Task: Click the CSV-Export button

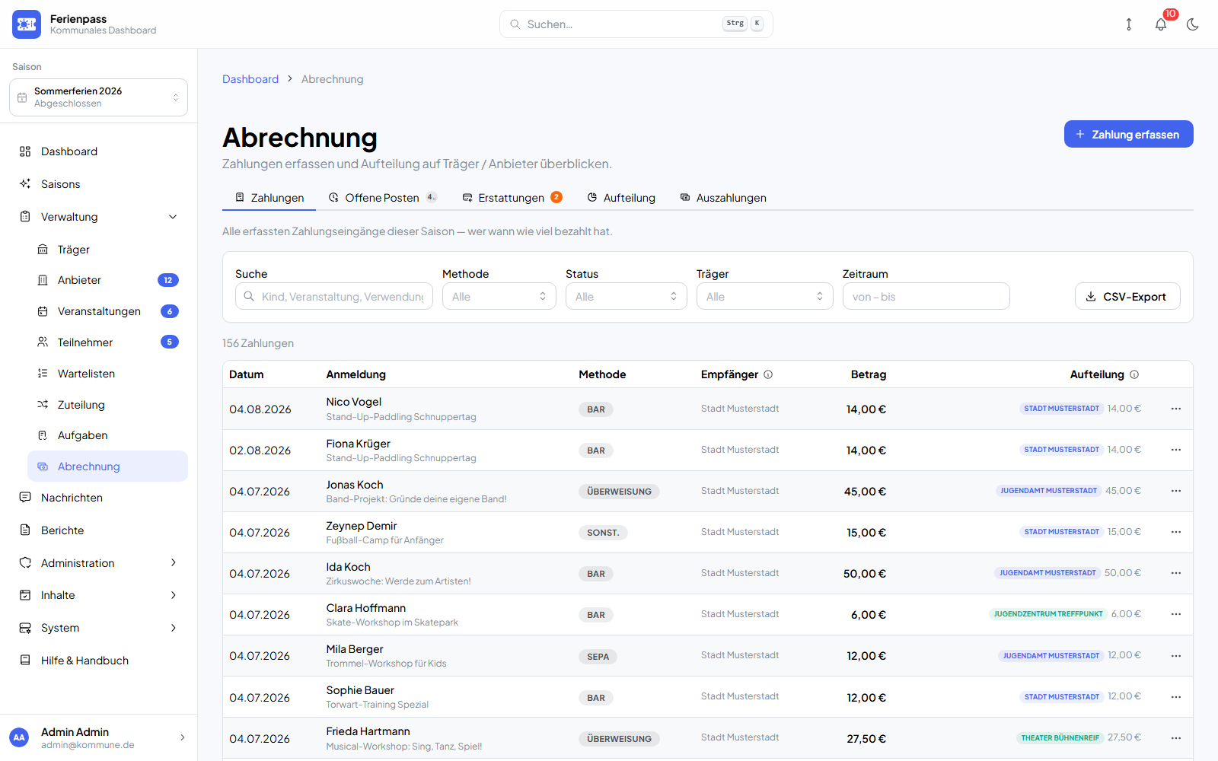Action: 1127,296
